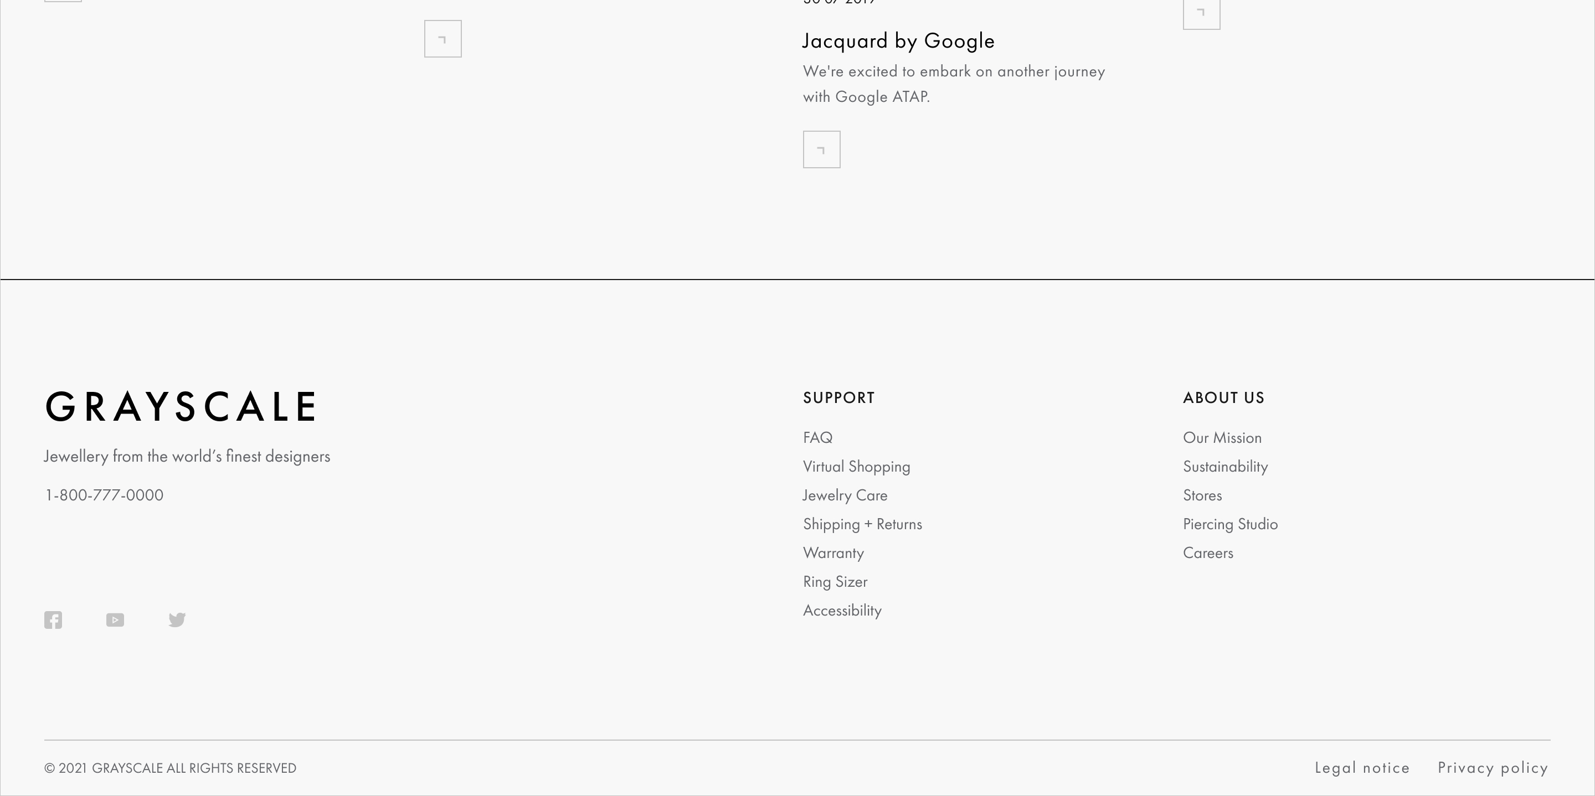The image size is (1595, 796).
Task: Open the Accessibility link
Action: 842,611
